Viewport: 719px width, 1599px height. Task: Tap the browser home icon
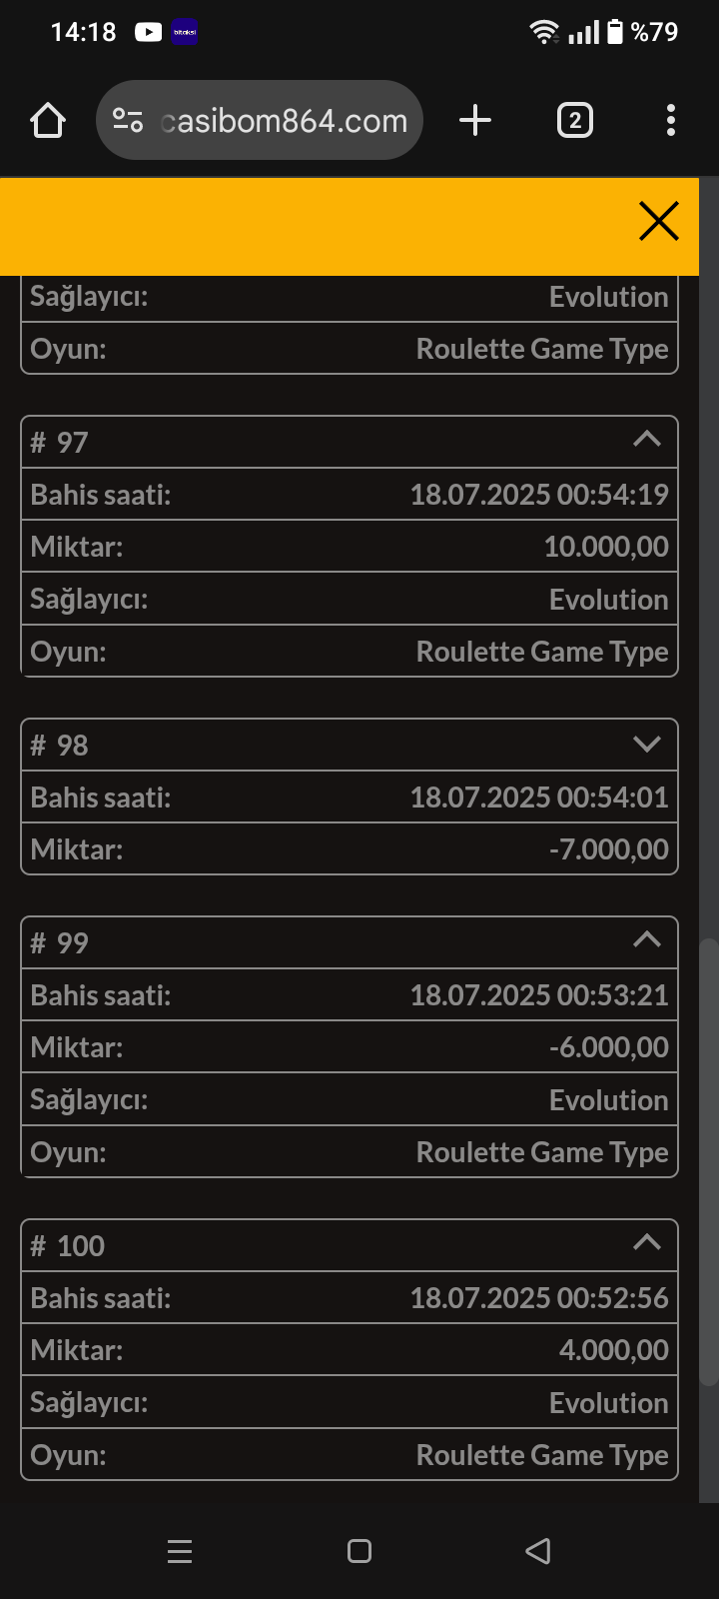point(48,121)
